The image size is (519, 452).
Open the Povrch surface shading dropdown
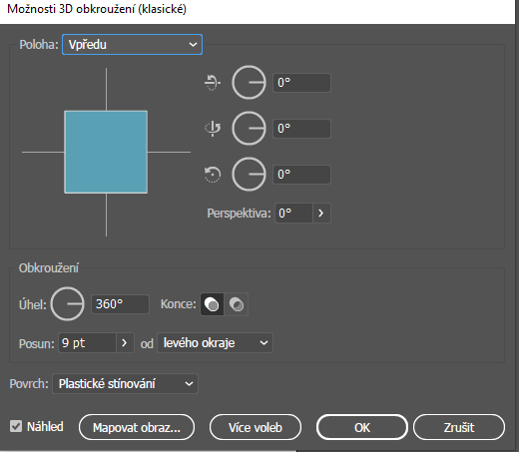point(125,384)
